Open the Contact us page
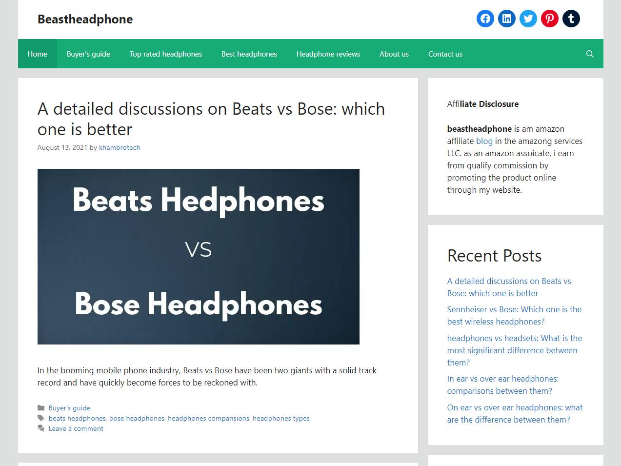This screenshot has width=621, height=466. tap(445, 54)
